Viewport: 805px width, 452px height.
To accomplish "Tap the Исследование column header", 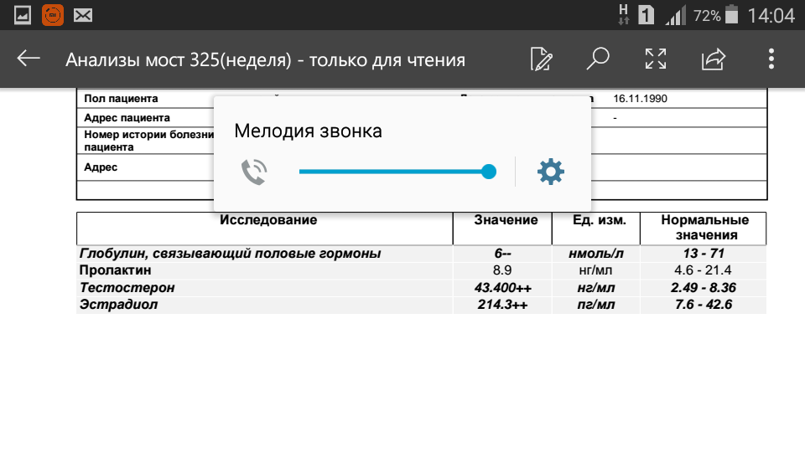I will point(267,220).
